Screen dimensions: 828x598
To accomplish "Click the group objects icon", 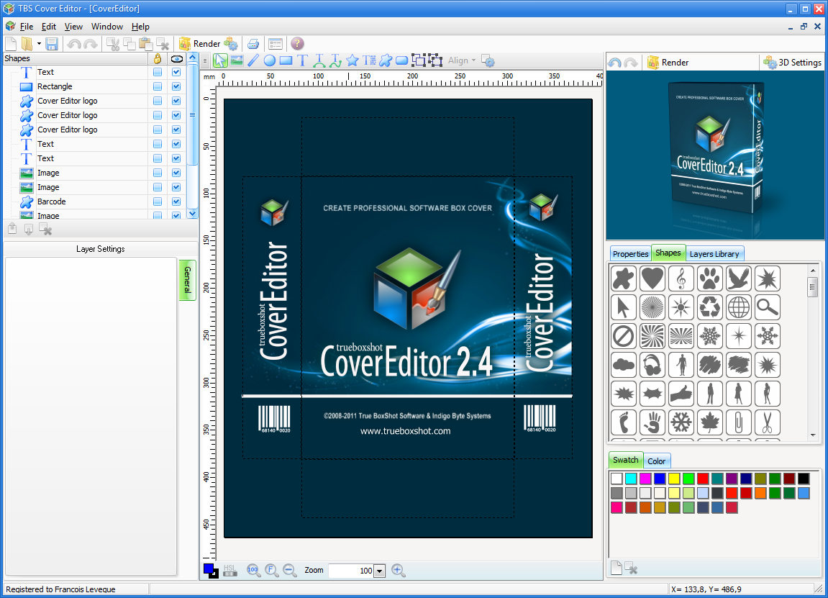I will (418, 60).
